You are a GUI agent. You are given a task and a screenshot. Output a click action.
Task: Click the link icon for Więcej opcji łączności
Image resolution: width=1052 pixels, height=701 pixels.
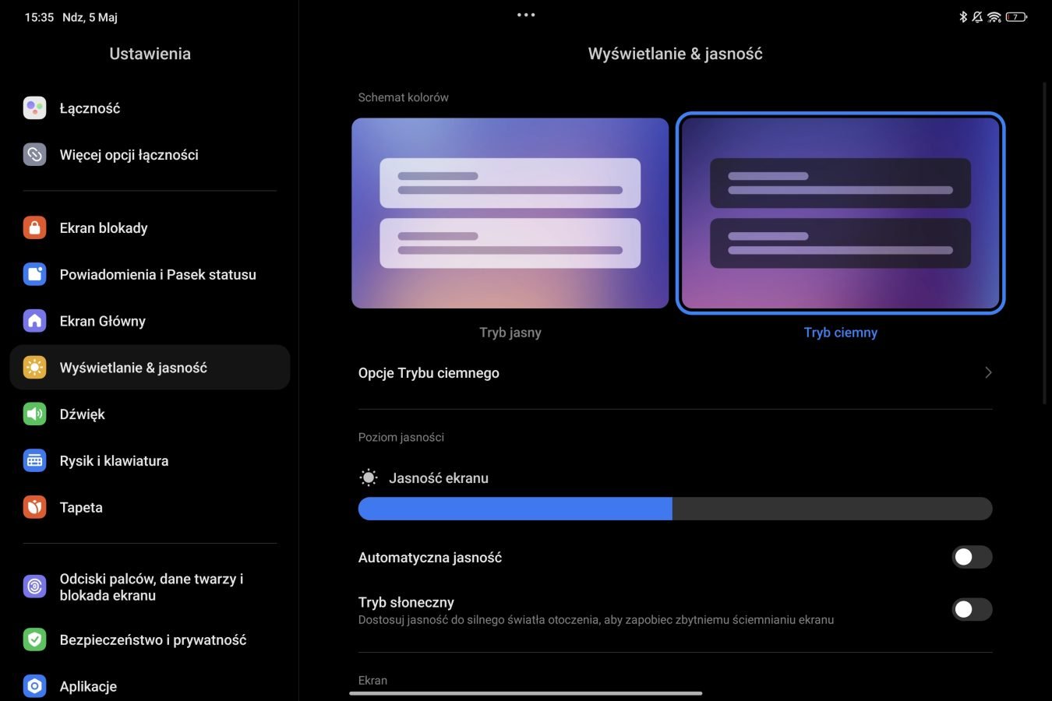pos(34,155)
